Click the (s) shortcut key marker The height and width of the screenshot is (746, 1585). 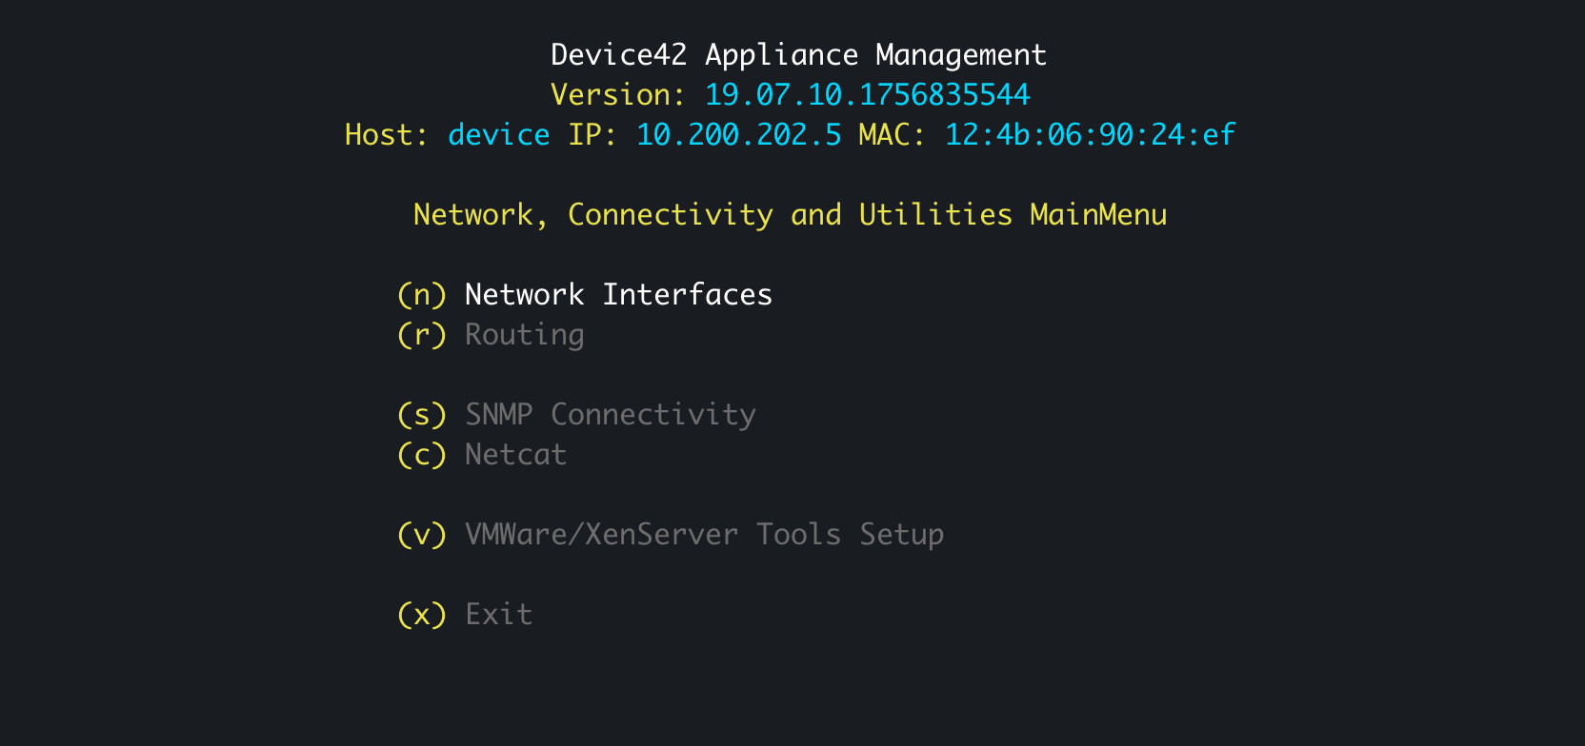coord(421,415)
